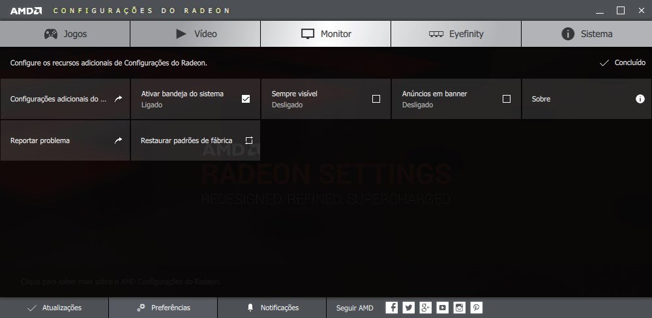Maximize the Radeon settings window
The height and width of the screenshot is (318, 652).
coord(621,11)
